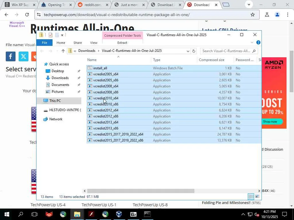The width and height of the screenshot is (294, 220).
Task: Sort files by the Name column header
Action: 92,60
